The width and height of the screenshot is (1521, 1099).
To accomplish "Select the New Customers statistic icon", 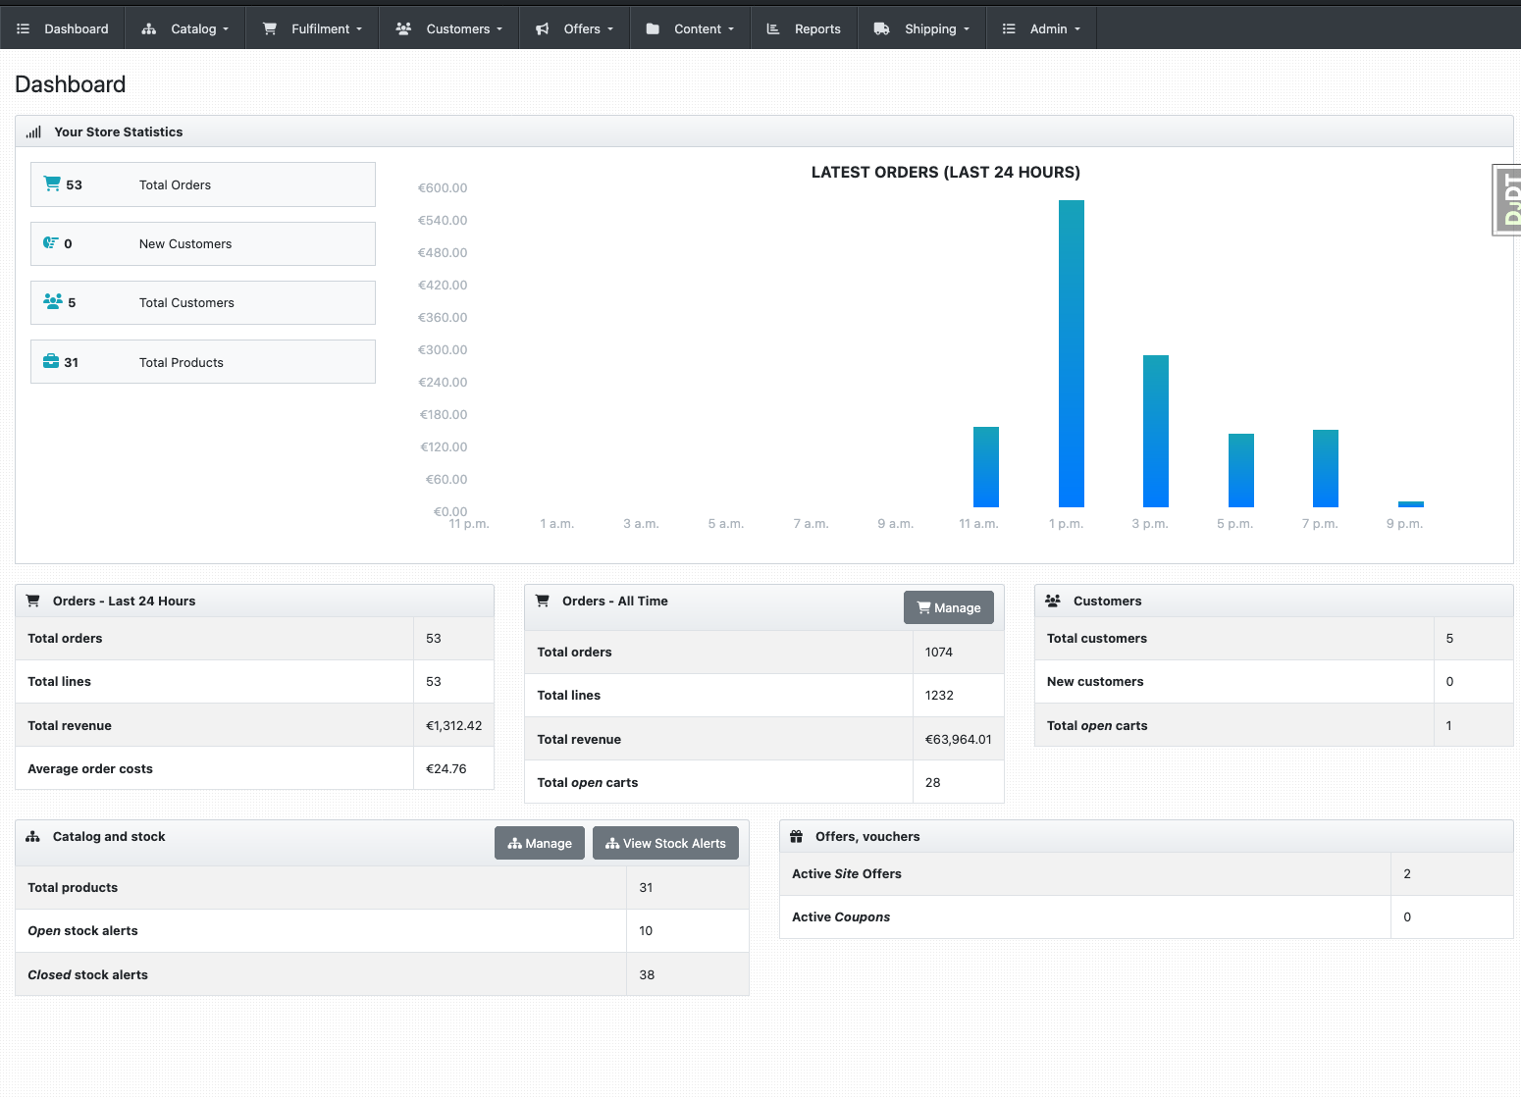I will point(51,242).
